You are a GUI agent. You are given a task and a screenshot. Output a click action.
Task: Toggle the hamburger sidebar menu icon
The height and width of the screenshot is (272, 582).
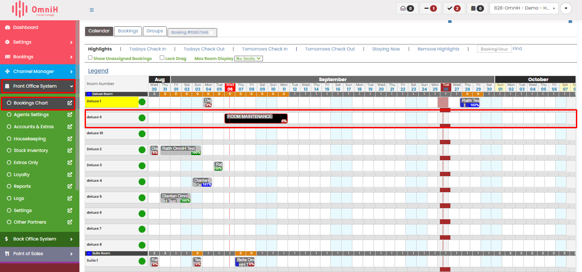pyautogui.click(x=92, y=10)
